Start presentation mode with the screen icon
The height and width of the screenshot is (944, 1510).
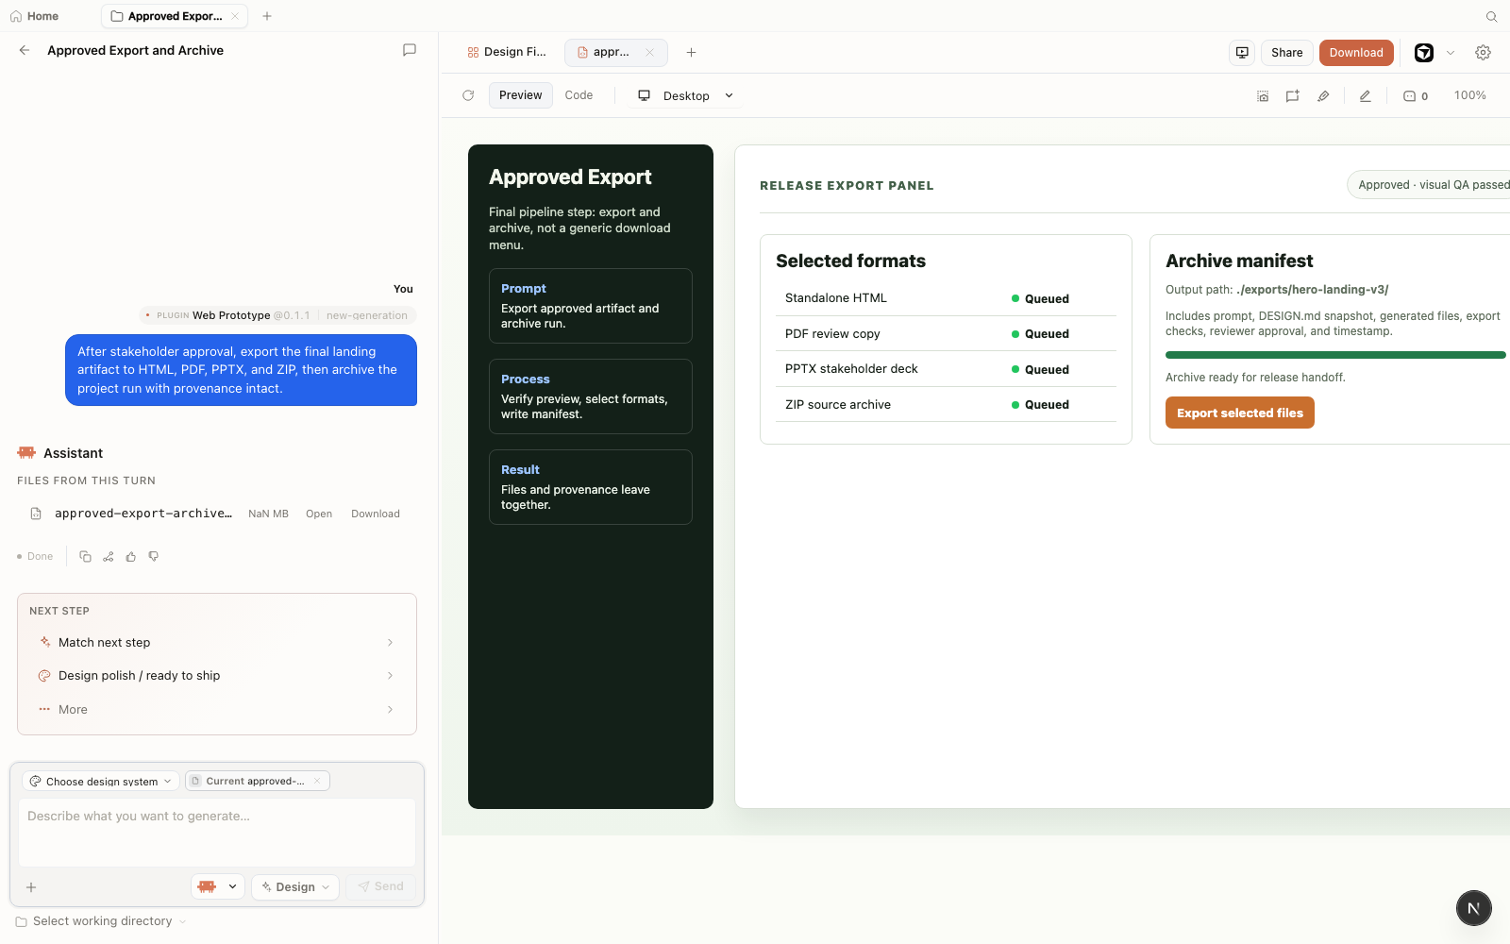click(1242, 53)
